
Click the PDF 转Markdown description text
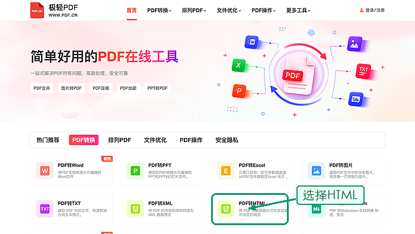click(354, 213)
